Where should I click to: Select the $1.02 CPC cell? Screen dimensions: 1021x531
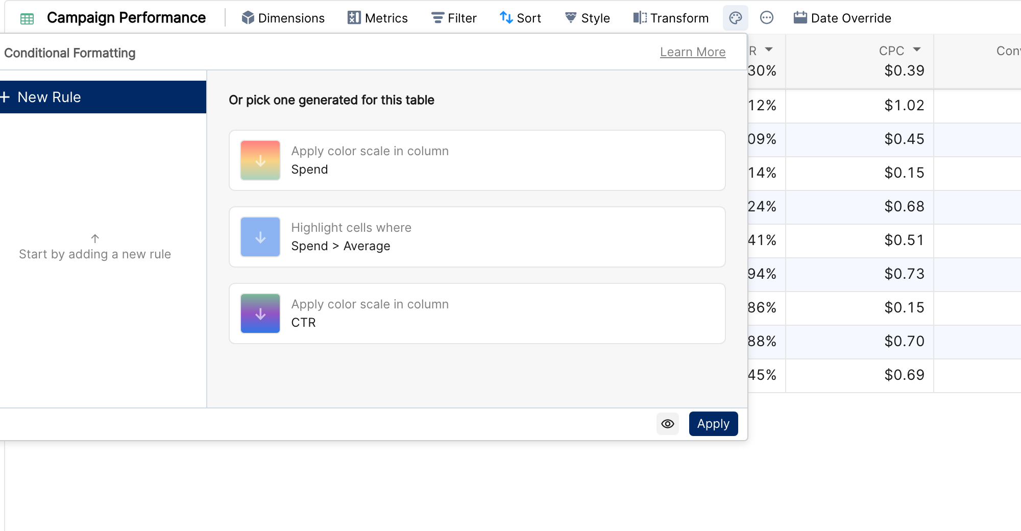coord(860,106)
